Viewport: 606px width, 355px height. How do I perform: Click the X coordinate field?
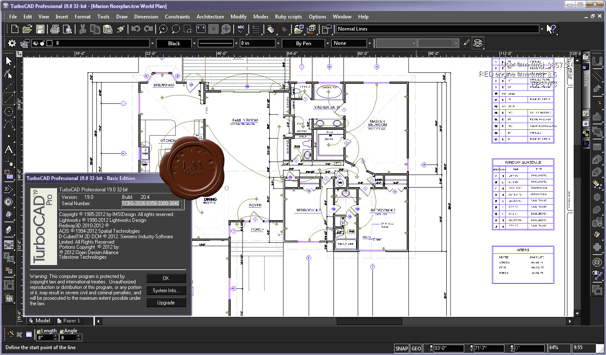pyautogui.click(x=449, y=348)
